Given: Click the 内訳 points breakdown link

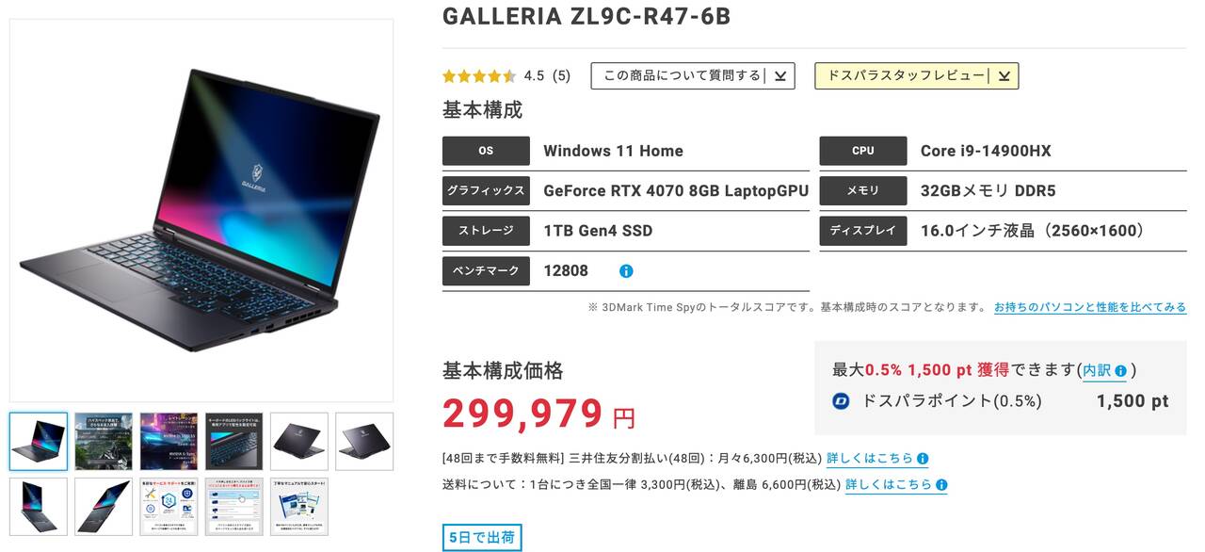Looking at the screenshot, I should pyautogui.click(x=1097, y=371).
